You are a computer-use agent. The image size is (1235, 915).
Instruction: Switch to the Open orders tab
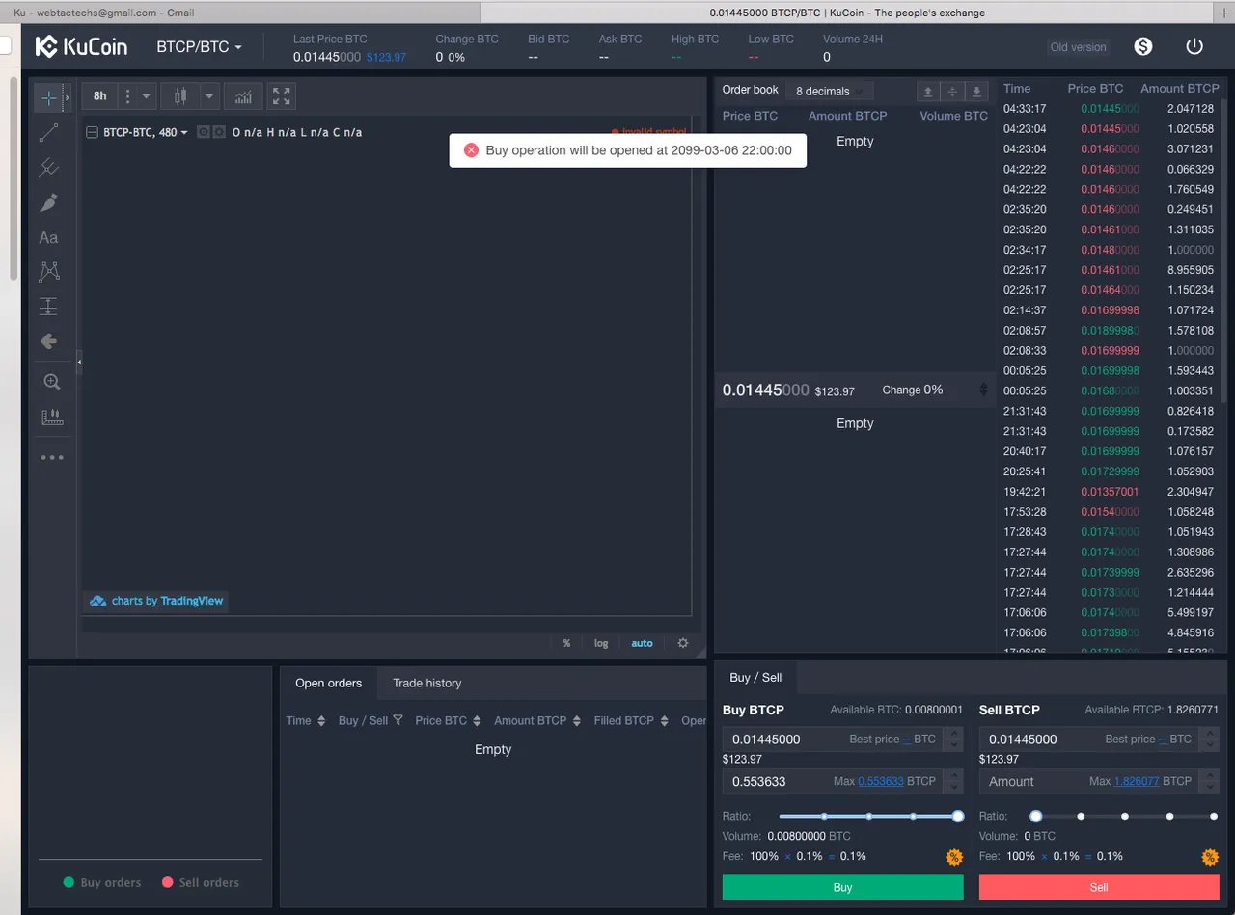tap(328, 683)
